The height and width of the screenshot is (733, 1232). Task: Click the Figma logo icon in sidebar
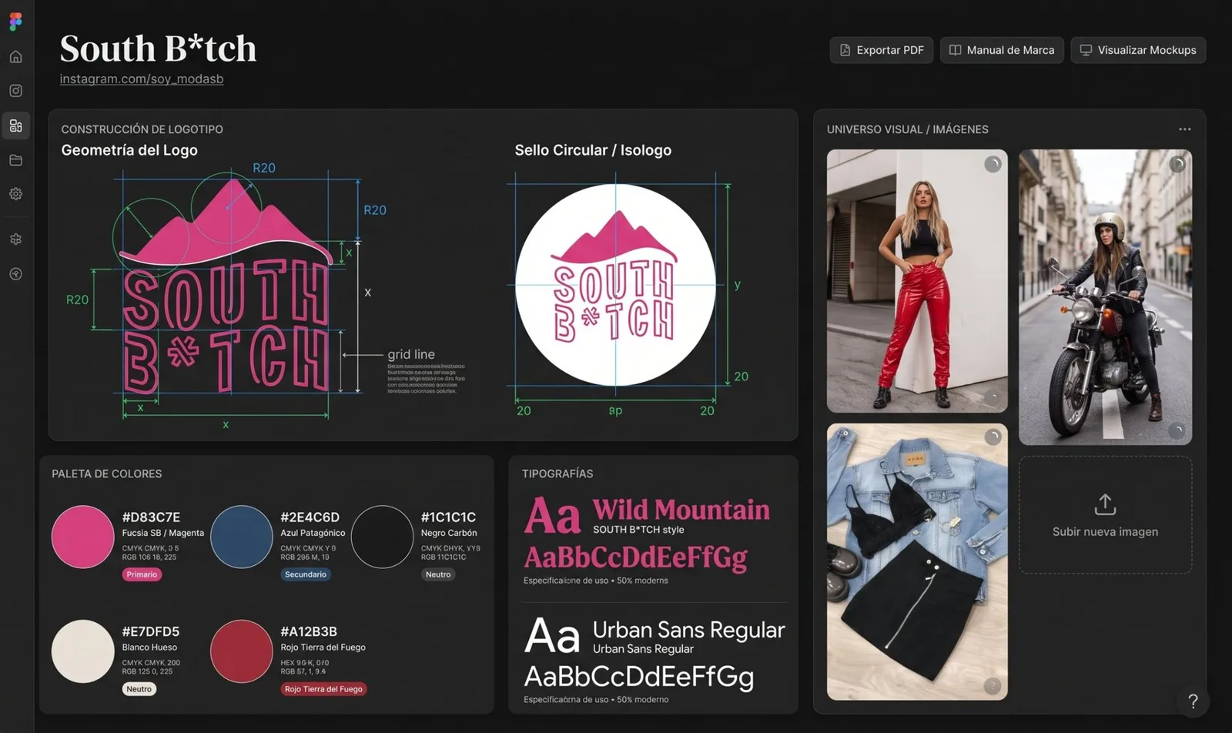pyautogui.click(x=15, y=22)
